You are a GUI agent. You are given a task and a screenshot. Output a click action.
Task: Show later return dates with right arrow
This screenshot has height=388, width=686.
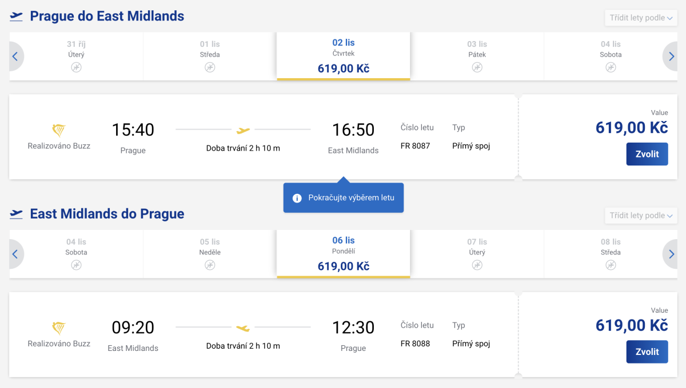[671, 254]
